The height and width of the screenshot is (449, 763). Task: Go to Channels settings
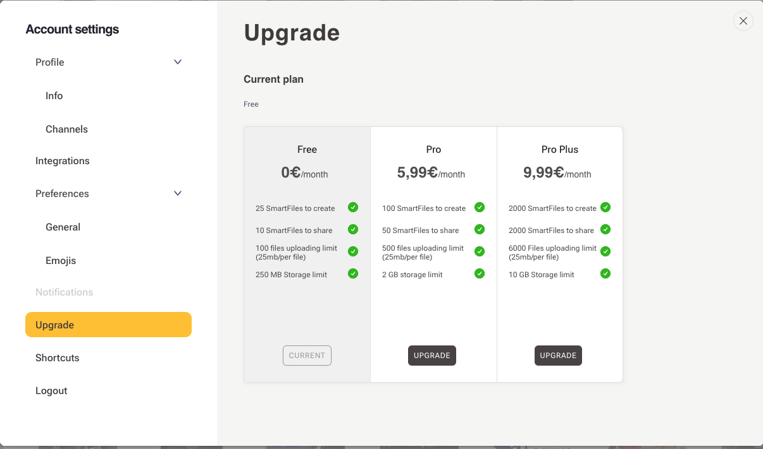point(66,129)
